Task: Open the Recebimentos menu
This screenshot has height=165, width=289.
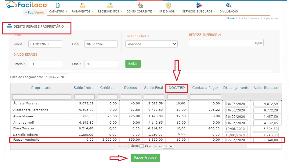Action: pyautogui.click(x=110, y=11)
